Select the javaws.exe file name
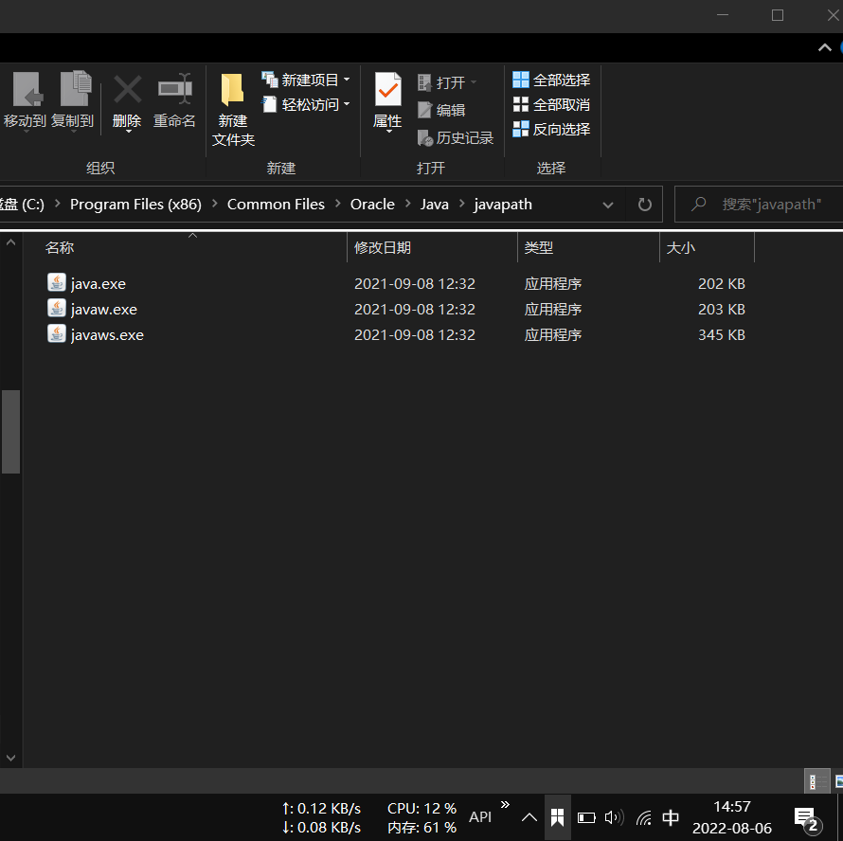Image resolution: width=843 pixels, height=841 pixels. click(x=108, y=335)
